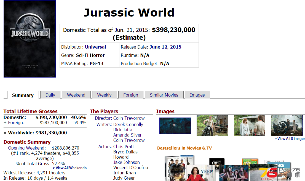The height and width of the screenshot is (181, 305).
Task: Open the dark night scene image thumbnail
Action: click(x=175, y=126)
